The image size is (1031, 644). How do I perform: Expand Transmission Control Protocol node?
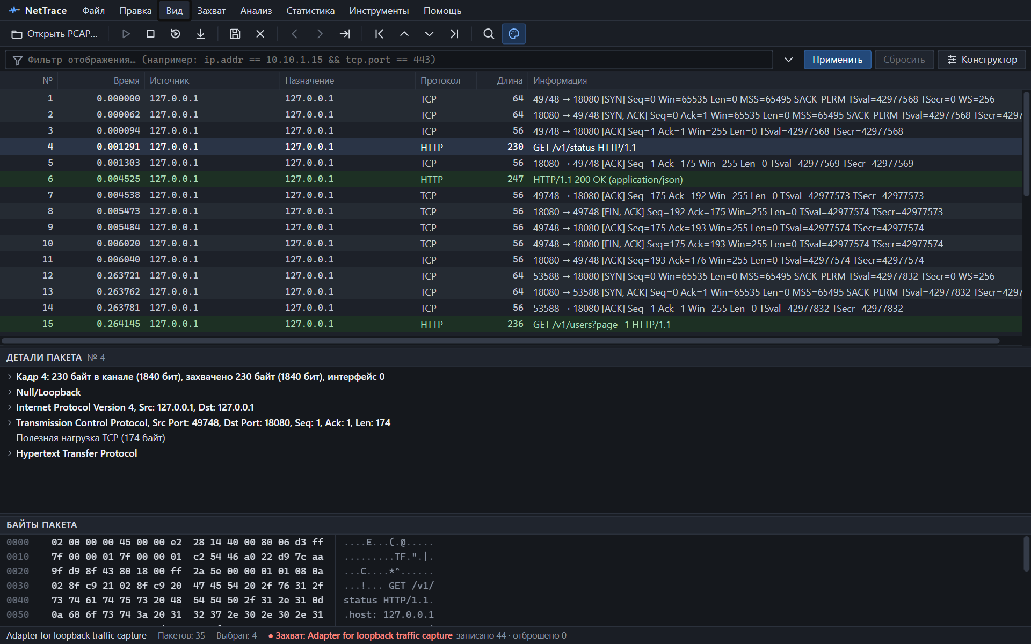(10, 423)
